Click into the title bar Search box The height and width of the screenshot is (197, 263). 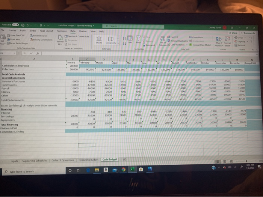[x=133, y=26]
